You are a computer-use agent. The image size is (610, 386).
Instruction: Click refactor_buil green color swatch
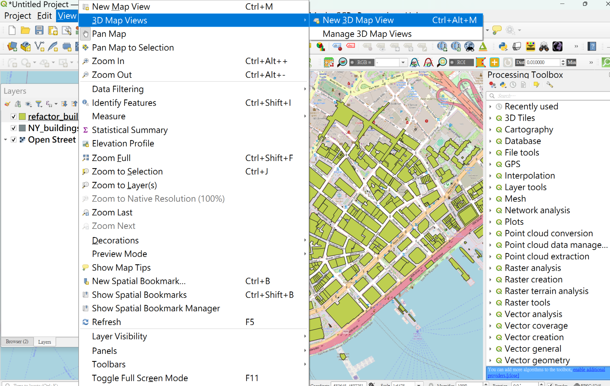23,116
